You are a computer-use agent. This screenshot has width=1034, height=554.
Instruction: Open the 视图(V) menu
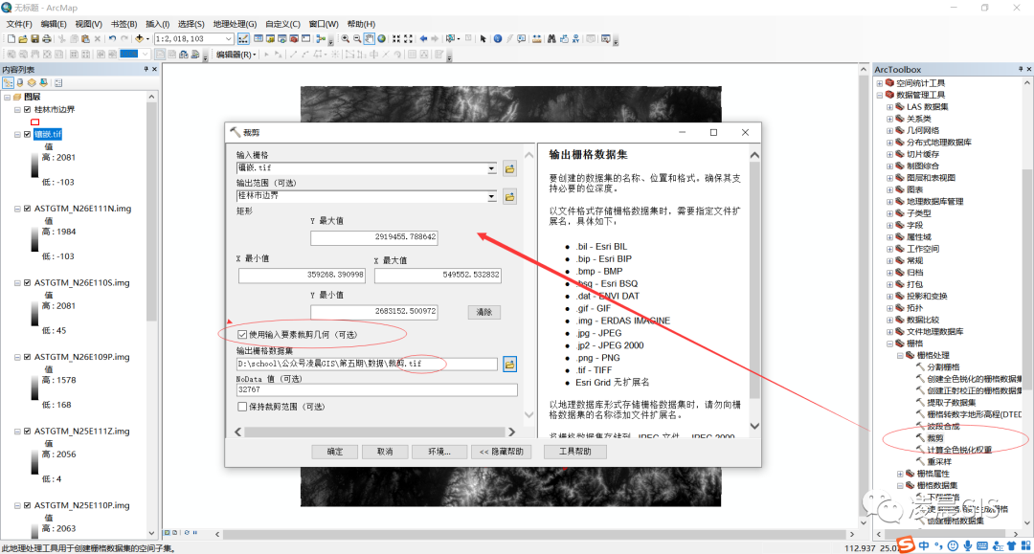click(x=88, y=24)
